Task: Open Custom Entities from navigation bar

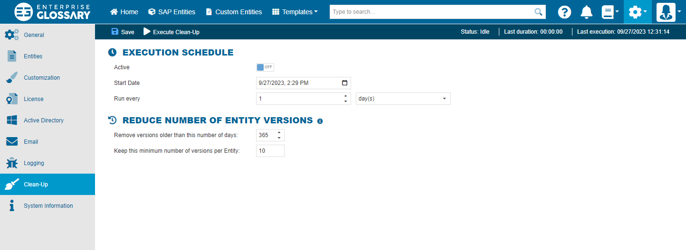Action: click(x=234, y=12)
